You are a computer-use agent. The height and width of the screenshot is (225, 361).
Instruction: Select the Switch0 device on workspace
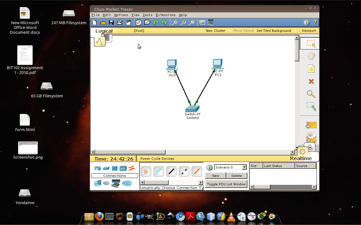tap(193, 109)
